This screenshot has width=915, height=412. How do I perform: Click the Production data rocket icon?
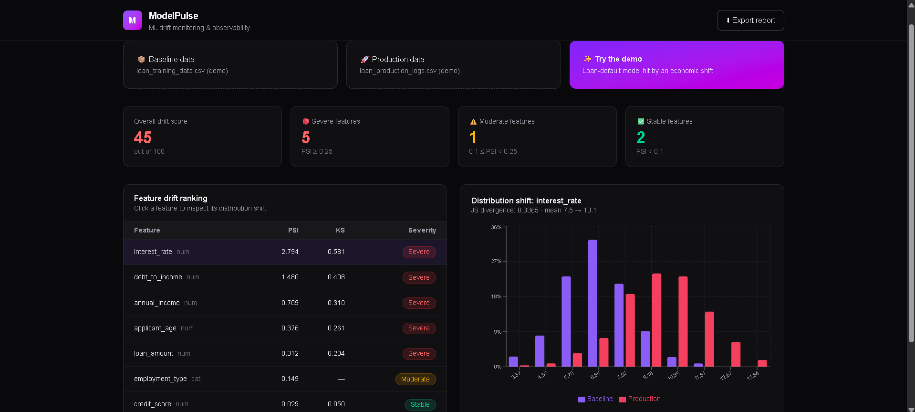tap(364, 59)
